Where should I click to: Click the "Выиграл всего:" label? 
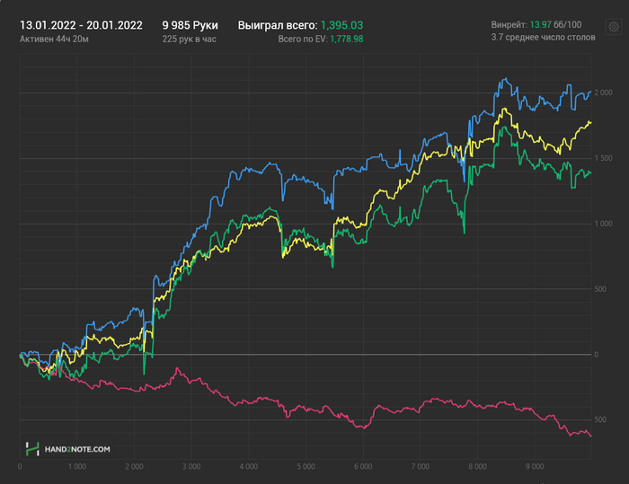tap(278, 25)
